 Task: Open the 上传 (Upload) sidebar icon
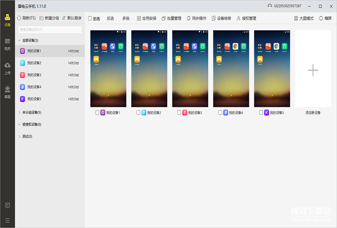click(x=7, y=68)
